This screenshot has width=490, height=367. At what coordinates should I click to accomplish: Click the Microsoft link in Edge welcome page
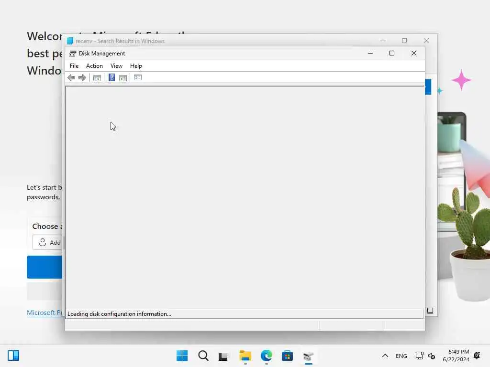point(45,313)
